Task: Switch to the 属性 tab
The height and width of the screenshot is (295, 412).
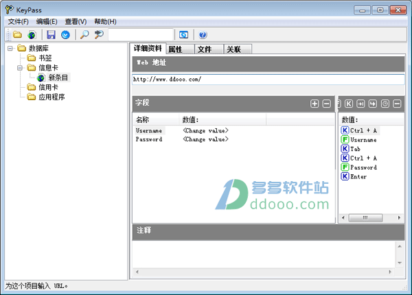Action: pos(180,49)
